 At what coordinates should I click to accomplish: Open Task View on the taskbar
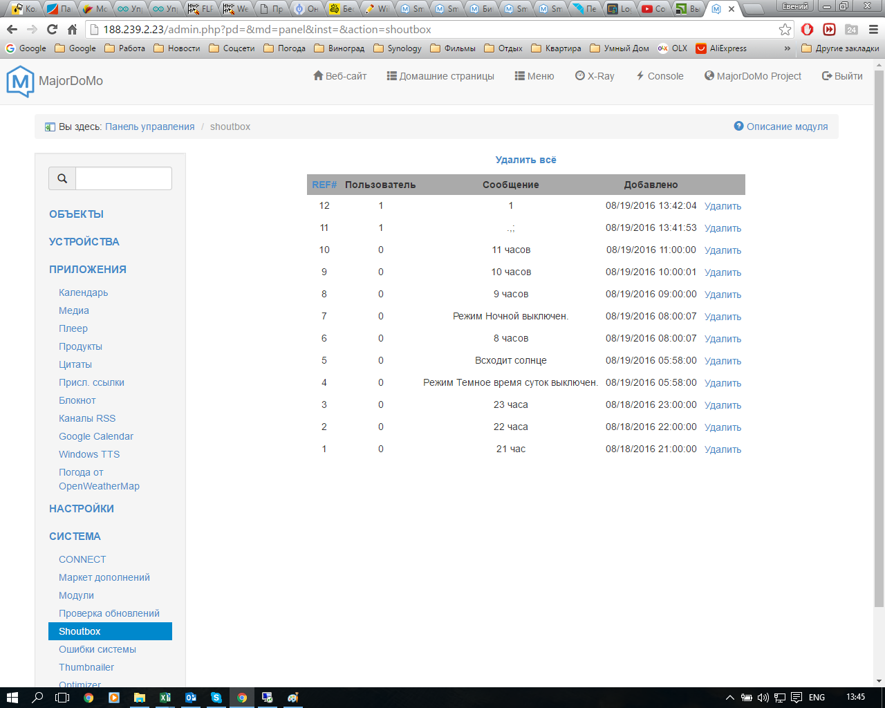62,698
